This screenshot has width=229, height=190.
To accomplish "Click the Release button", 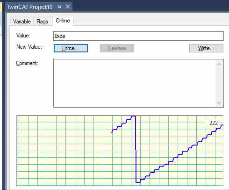I will pos(117,48).
